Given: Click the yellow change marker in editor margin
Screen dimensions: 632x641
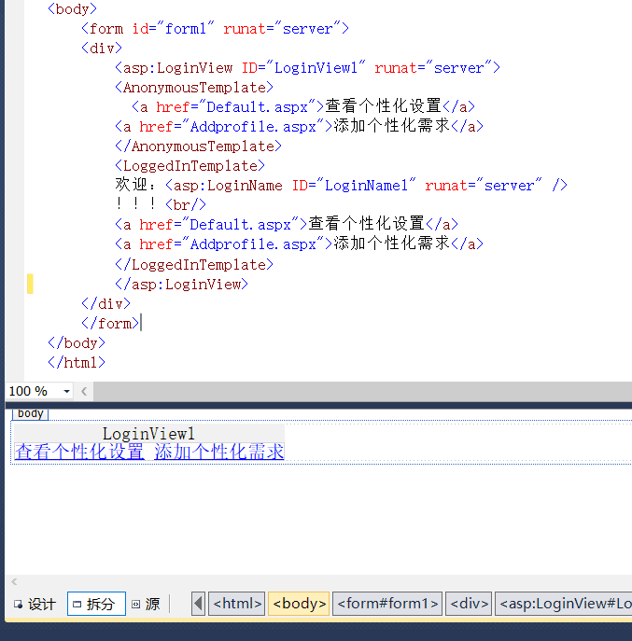Looking at the screenshot, I should point(30,285).
